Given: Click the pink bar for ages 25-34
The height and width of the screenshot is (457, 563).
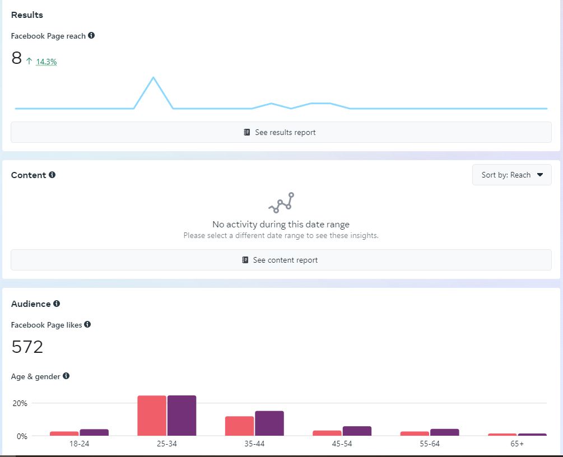Looking at the screenshot, I should point(152,416).
